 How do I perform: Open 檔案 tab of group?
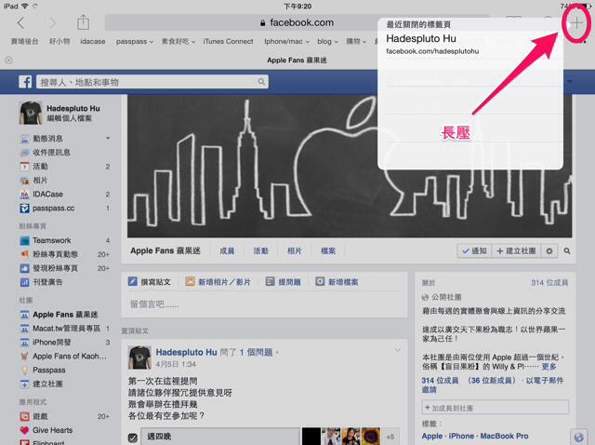click(328, 250)
